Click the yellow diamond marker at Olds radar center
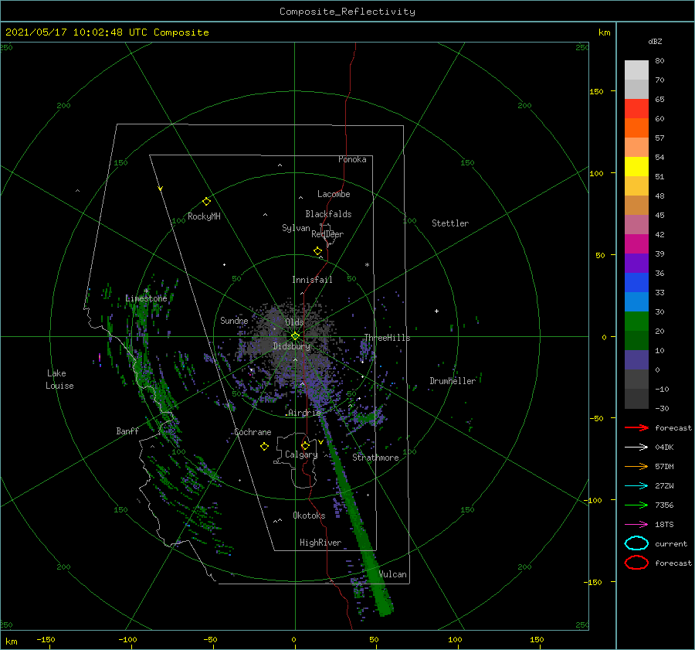Screen dimensions: 695x650 (x=295, y=336)
